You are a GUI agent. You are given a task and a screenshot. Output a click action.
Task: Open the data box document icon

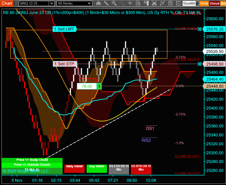click(x=138, y=3)
